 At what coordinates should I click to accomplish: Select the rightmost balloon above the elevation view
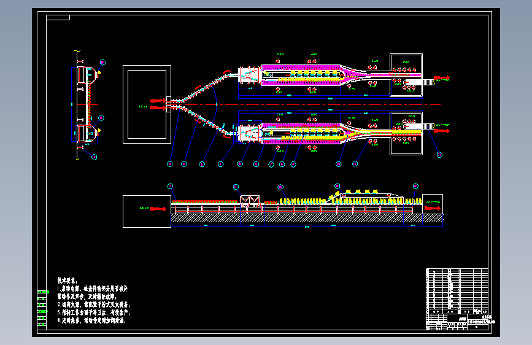(415, 186)
